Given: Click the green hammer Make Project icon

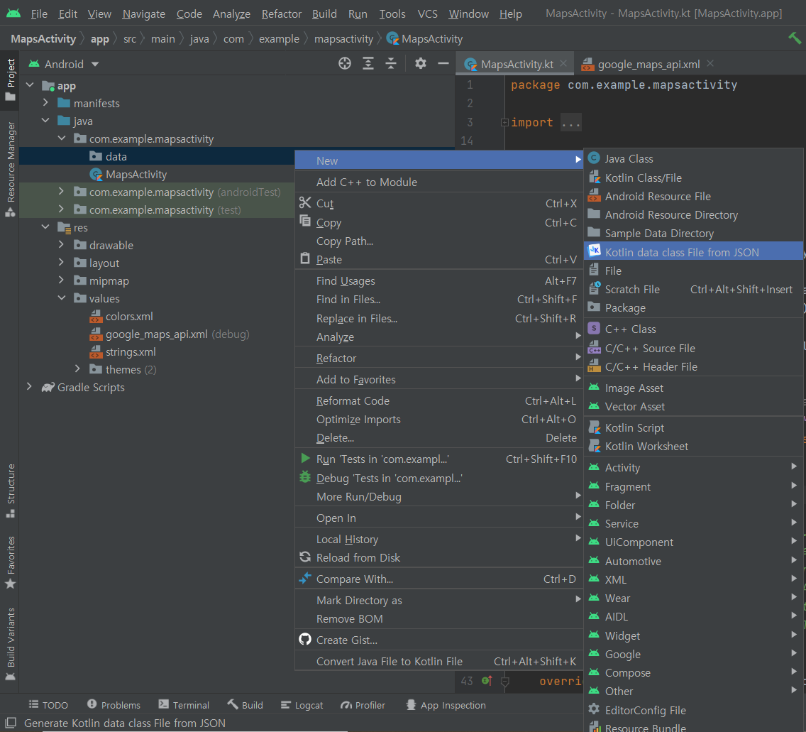Looking at the screenshot, I should pos(794,38).
